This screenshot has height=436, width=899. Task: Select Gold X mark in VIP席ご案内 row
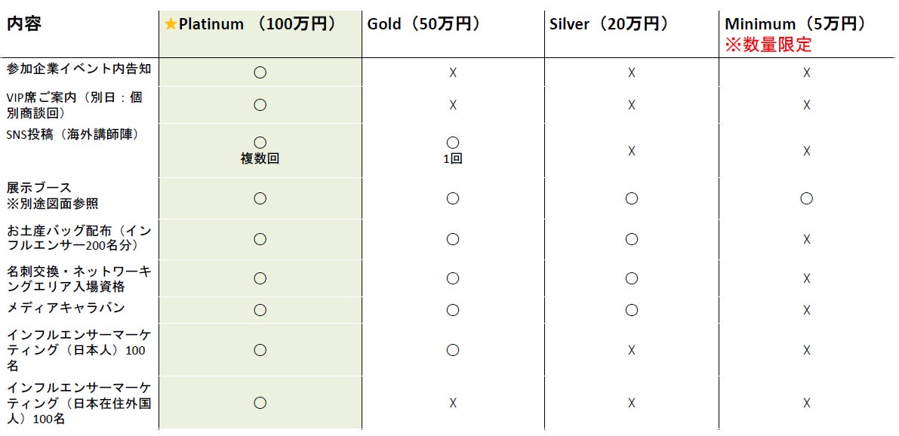[453, 105]
